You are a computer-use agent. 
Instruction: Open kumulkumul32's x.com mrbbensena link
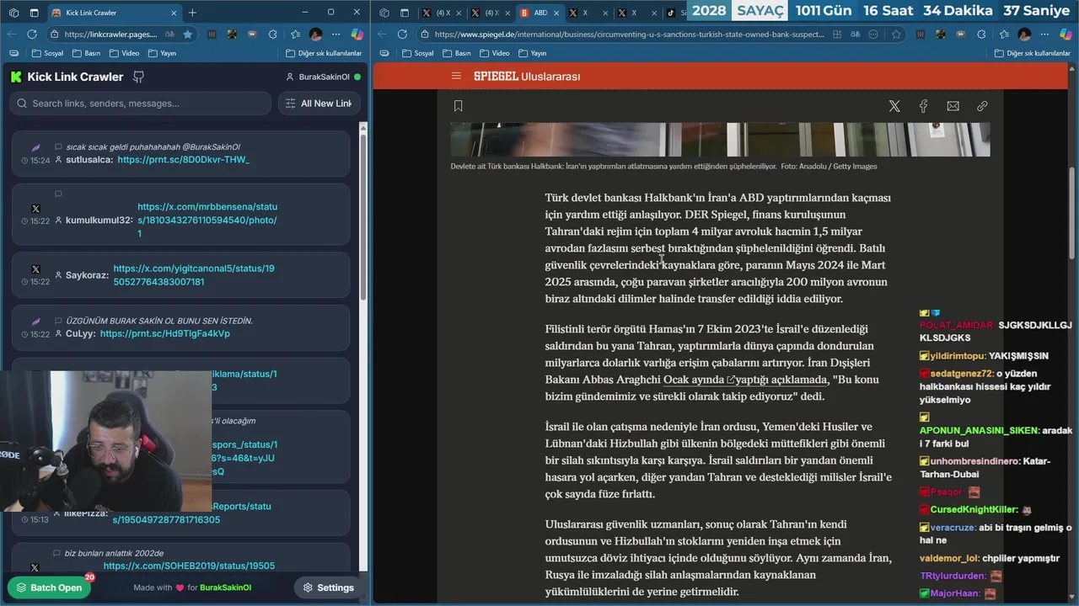click(207, 220)
